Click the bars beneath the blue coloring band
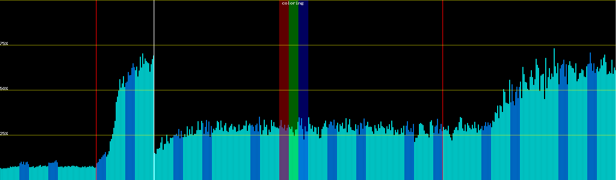The height and width of the screenshot is (180, 616). click(303, 156)
